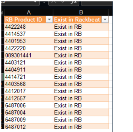Click Exist in RB next to 6487009
This screenshot has width=133, height=132.
pyautogui.click(x=81, y=120)
